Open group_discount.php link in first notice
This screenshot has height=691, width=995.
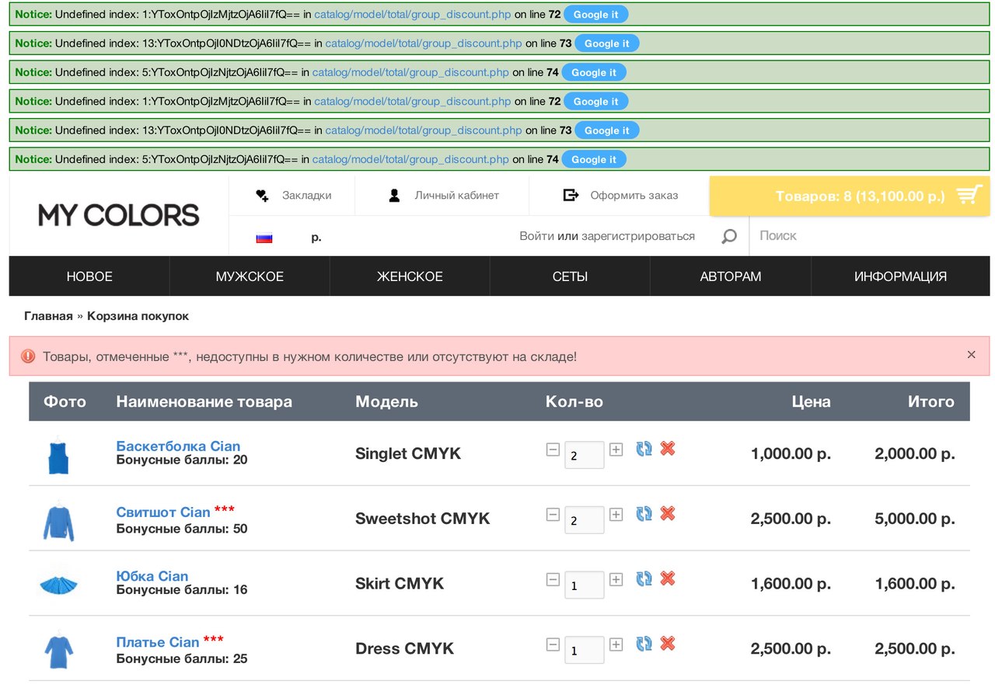(x=413, y=15)
